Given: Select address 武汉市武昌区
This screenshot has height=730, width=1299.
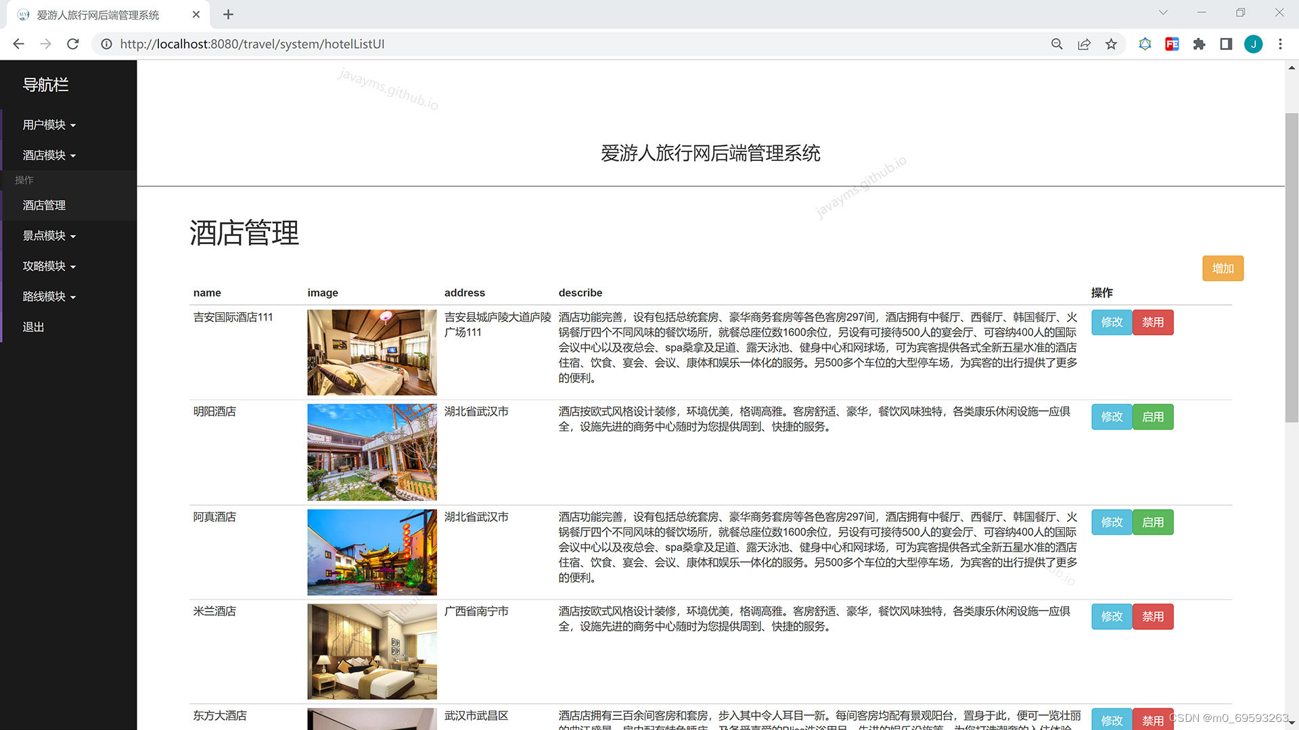Looking at the screenshot, I should click(x=476, y=716).
